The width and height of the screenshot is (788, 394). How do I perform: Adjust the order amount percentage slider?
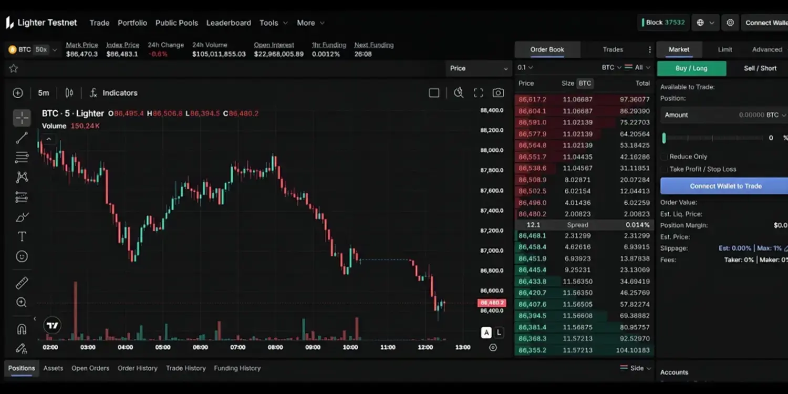(712, 138)
